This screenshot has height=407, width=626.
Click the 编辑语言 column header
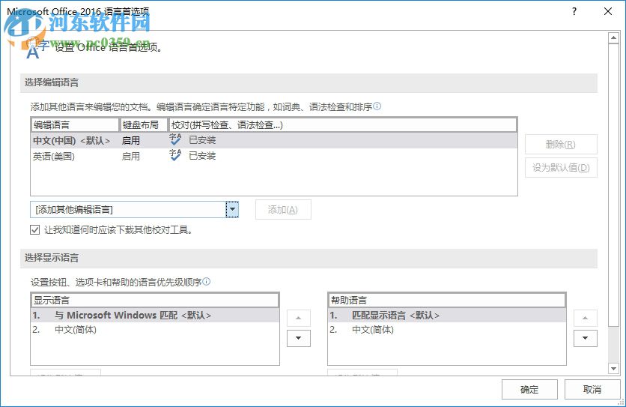[x=75, y=124]
